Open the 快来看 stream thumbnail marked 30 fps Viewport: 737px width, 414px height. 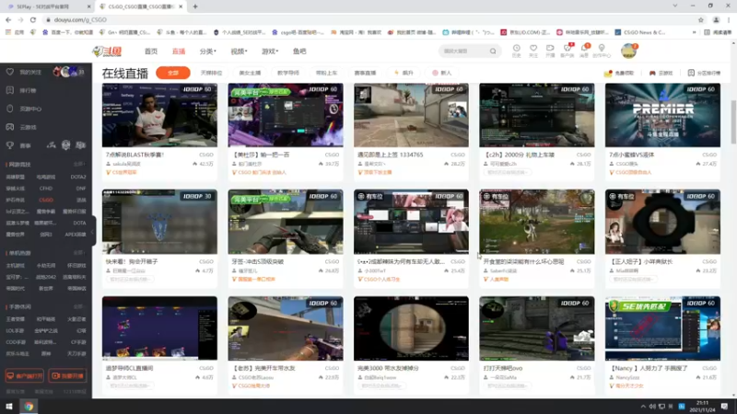(x=159, y=222)
